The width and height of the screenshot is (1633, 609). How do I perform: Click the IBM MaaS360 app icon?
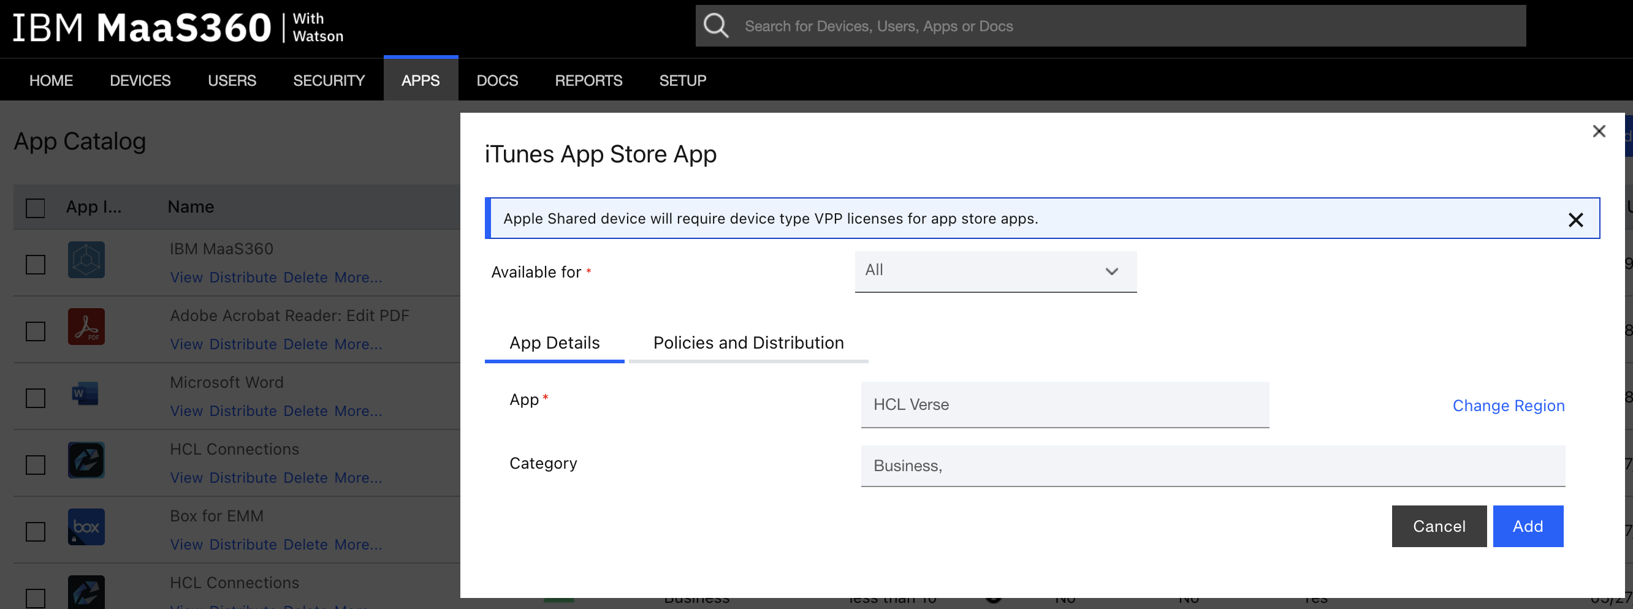click(x=86, y=259)
